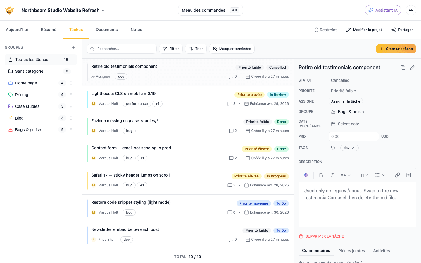
Task: Expand the H heading style dropdown
Action: 364,175
